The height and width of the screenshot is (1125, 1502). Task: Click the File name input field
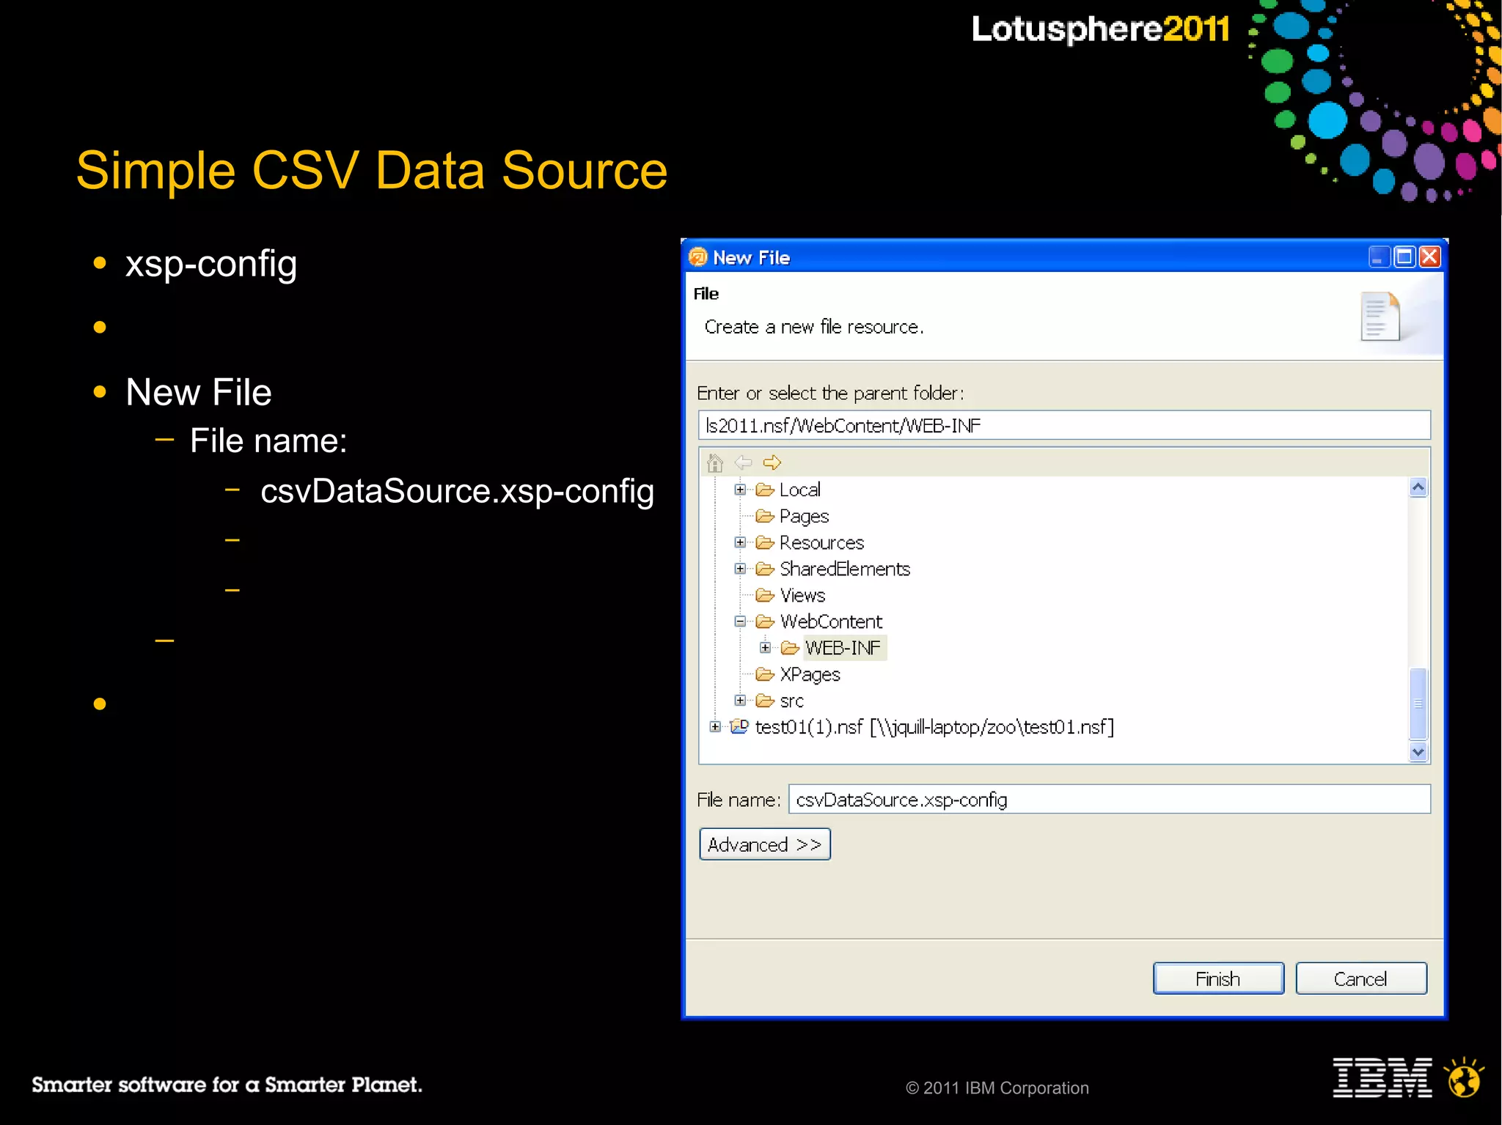pos(1109,799)
